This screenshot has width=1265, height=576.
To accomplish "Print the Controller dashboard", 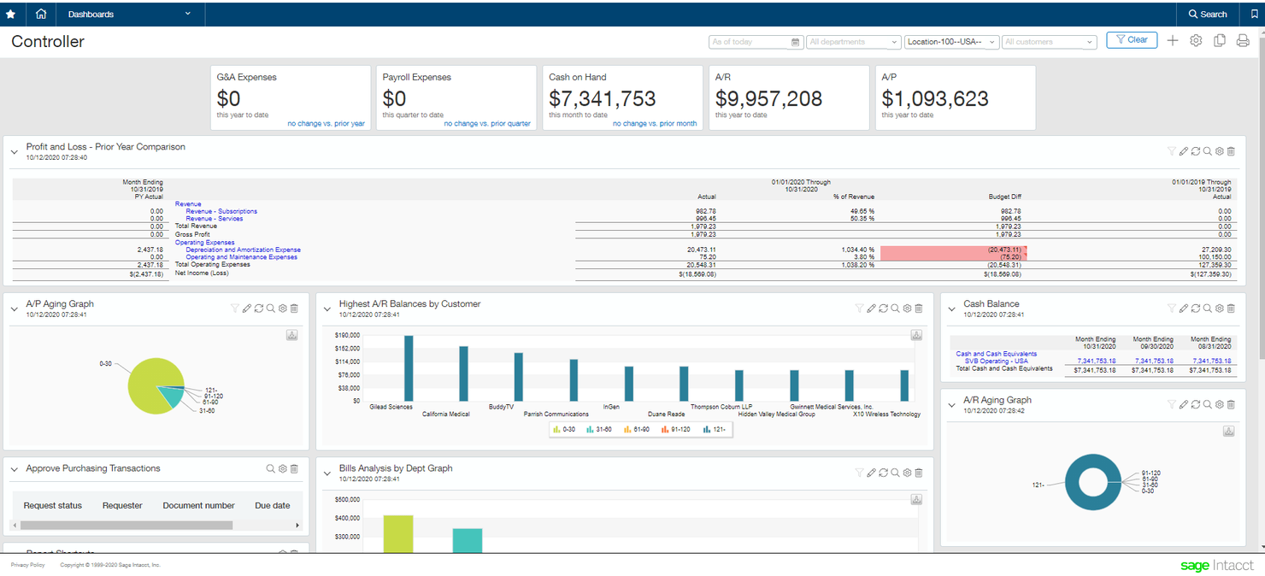I will click(1243, 40).
